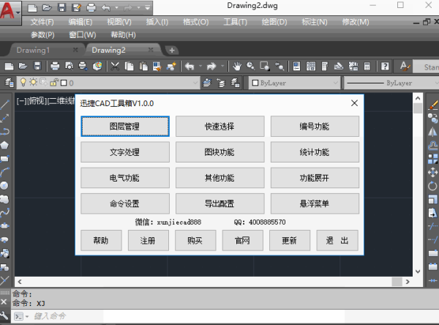
Task: Click the 注册 button
Action: click(x=148, y=240)
